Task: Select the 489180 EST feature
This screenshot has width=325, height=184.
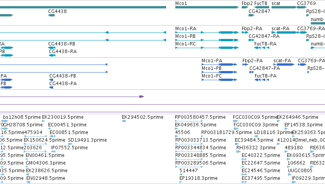Action: 287,152
